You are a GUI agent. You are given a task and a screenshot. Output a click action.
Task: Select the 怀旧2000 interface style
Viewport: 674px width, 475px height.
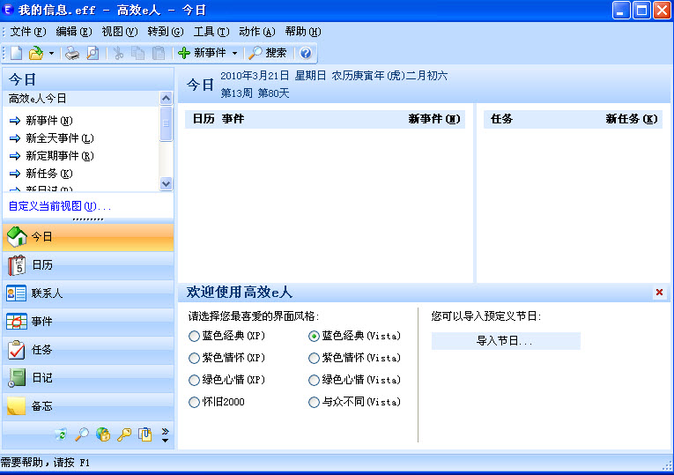coord(194,402)
